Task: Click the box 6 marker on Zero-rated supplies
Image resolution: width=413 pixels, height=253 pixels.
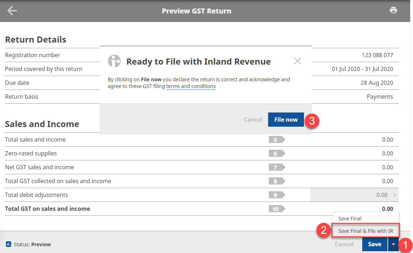Action: pyautogui.click(x=276, y=153)
